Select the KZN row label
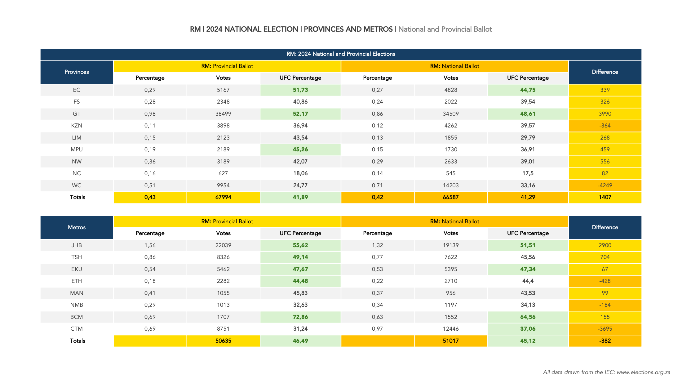This screenshot has width=682, height=384. tap(77, 126)
